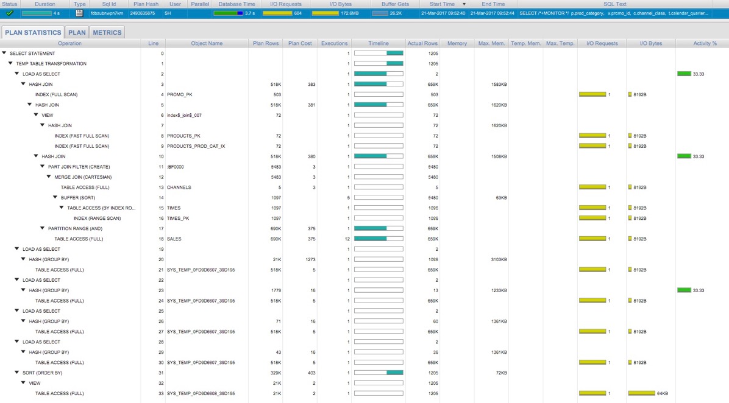This screenshot has width=729, height=403.
Task: Click the green Activity bar on LOAD AS SELECT
Action: (684, 74)
